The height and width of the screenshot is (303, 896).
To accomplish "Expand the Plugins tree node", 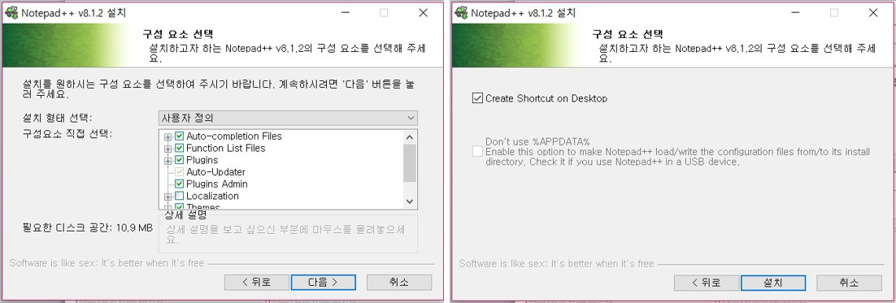I will click(x=168, y=160).
